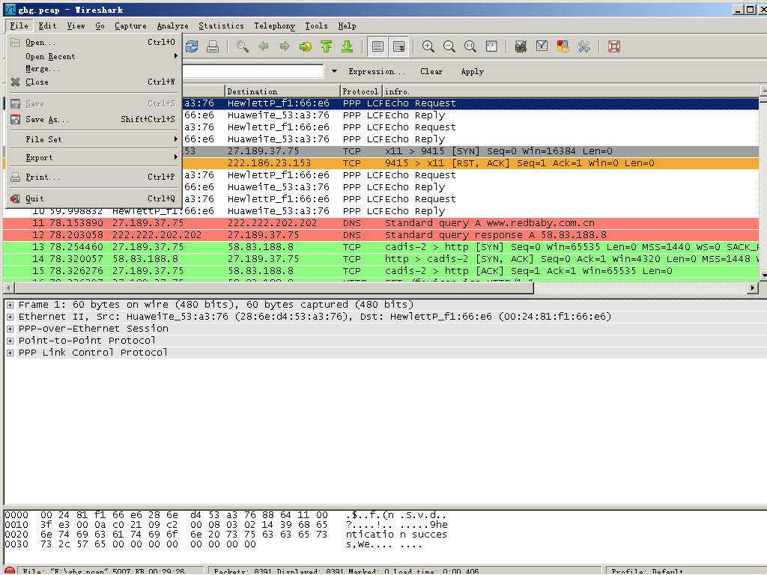Expand the Ethernet II tree node
This screenshot has height=575, width=767.
[10, 317]
